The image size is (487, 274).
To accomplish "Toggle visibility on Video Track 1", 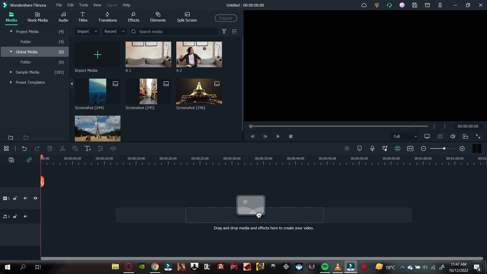I will (36, 198).
